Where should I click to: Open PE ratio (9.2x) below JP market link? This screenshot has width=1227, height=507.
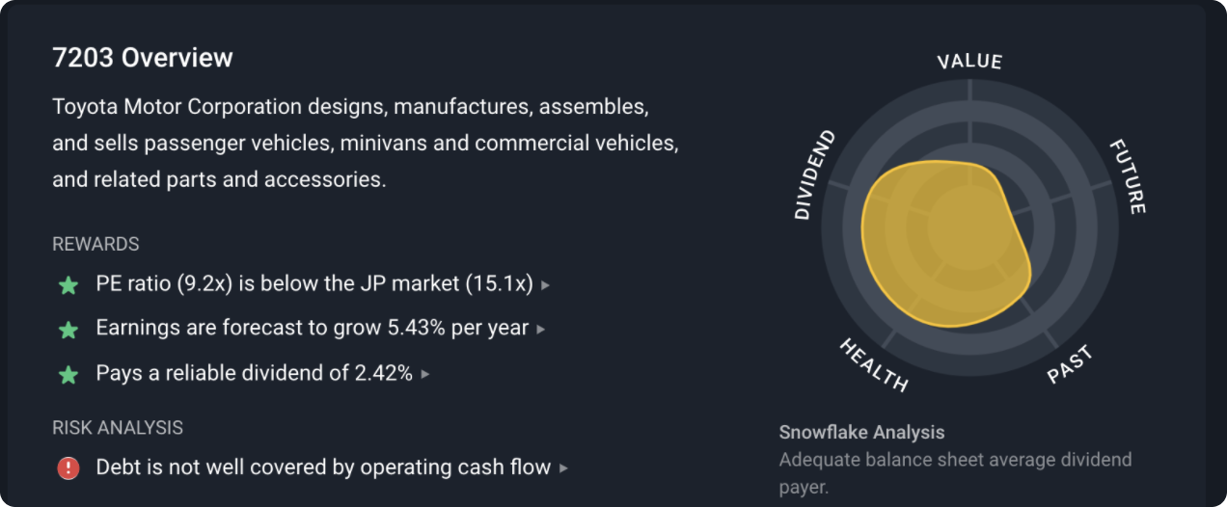click(314, 284)
